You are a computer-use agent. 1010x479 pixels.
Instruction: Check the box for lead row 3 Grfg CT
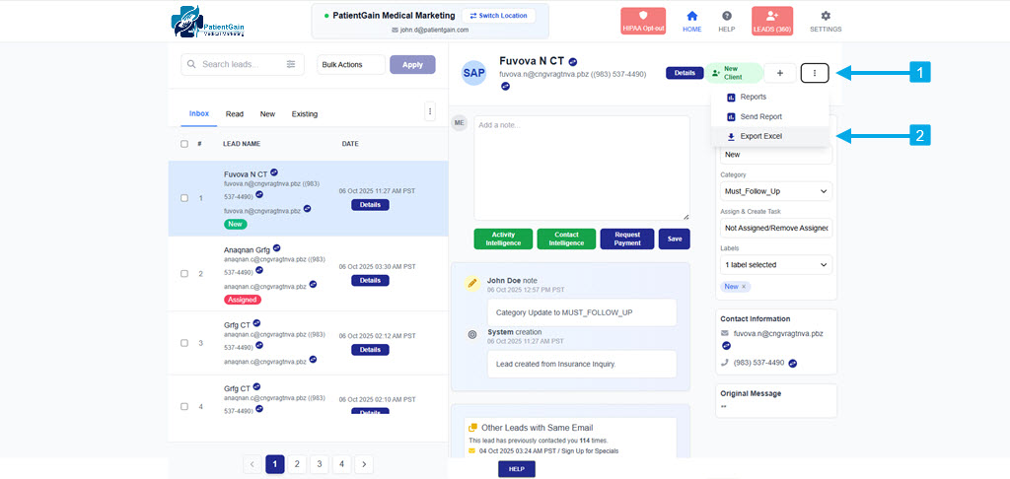point(184,343)
